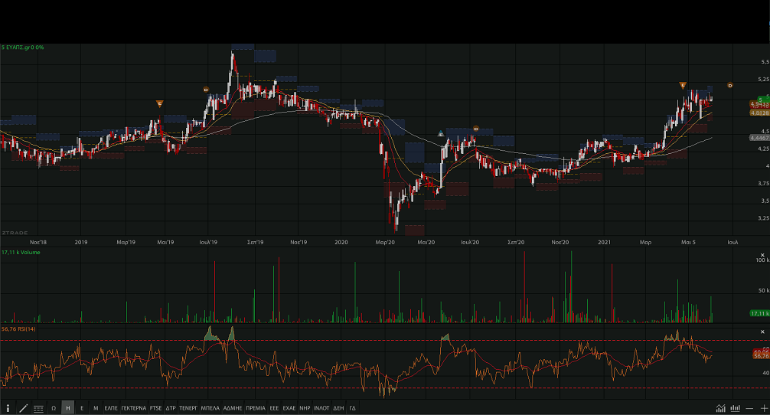This screenshot has width=770, height=415.
Task: Click the 56,76 RSI(14) legend
Action: tap(18, 329)
